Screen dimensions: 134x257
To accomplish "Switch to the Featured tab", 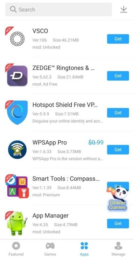I will tap(16, 249).
